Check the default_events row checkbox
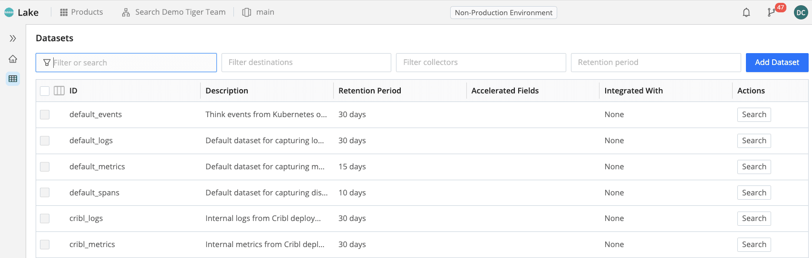The height and width of the screenshot is (258, 812). coord(45,114)
